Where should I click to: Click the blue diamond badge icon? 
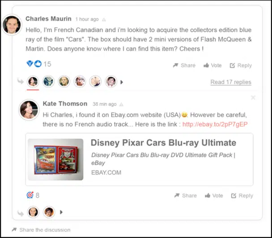[x=30, y=64]
